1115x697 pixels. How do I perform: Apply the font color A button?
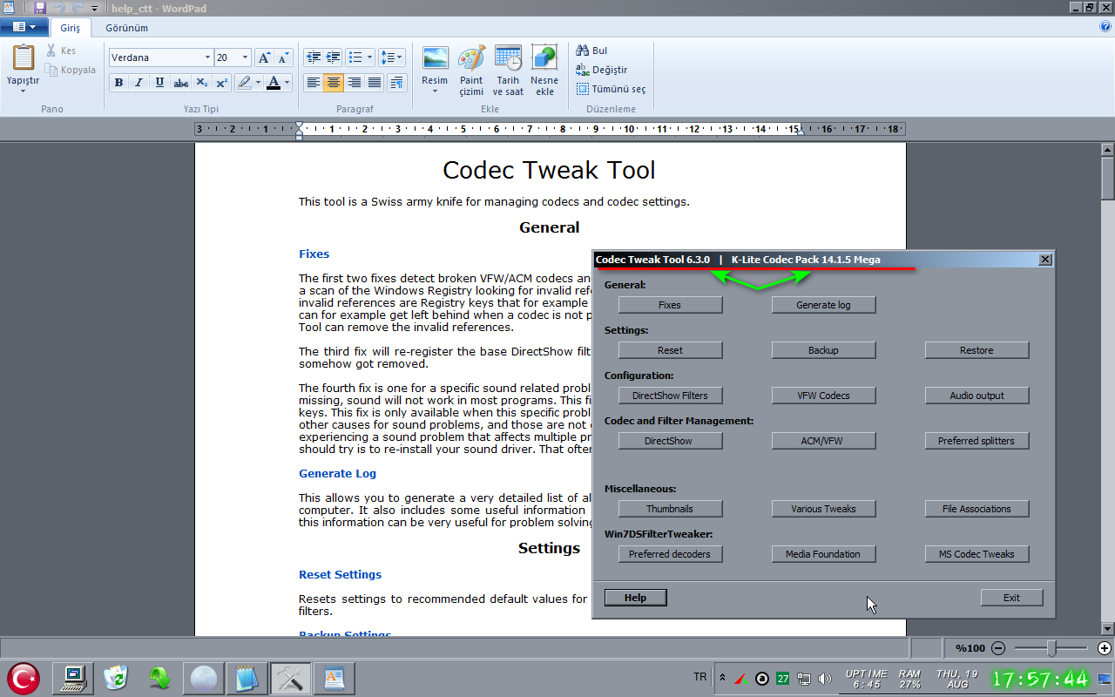tap(274, 83)
